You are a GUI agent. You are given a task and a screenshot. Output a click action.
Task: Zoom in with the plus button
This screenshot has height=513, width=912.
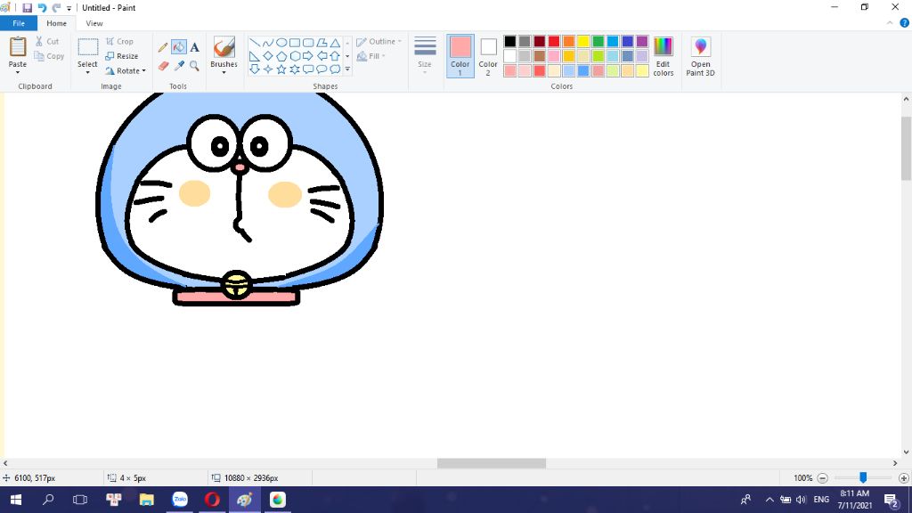pyautogui.click(x=903, y=478)
